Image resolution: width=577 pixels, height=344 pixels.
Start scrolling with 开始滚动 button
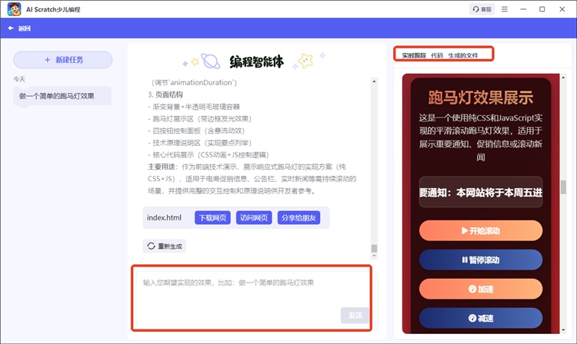coord(481,230)
